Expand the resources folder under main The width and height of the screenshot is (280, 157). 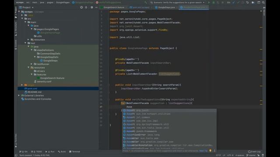(28, 40)
